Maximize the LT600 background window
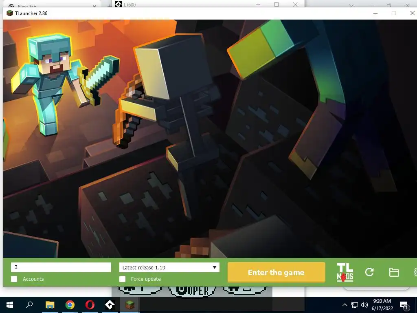 pyautogui.click(x=277, y=4)
